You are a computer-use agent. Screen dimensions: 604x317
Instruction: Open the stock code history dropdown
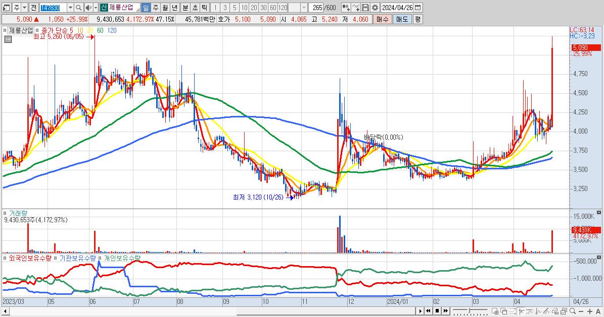click(70, 7)
